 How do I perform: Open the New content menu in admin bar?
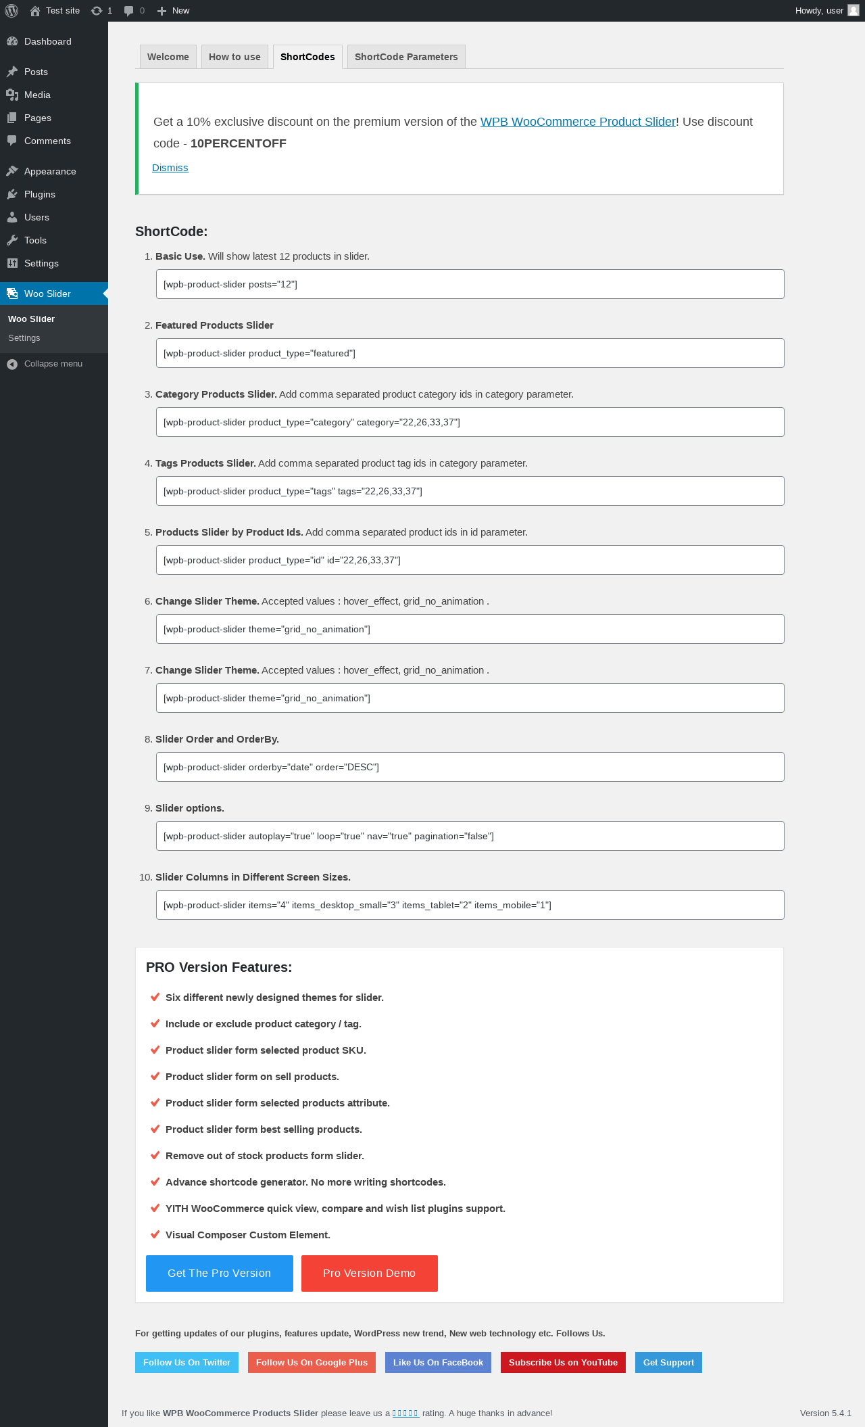pyautogui.click(x=174, y=11)
